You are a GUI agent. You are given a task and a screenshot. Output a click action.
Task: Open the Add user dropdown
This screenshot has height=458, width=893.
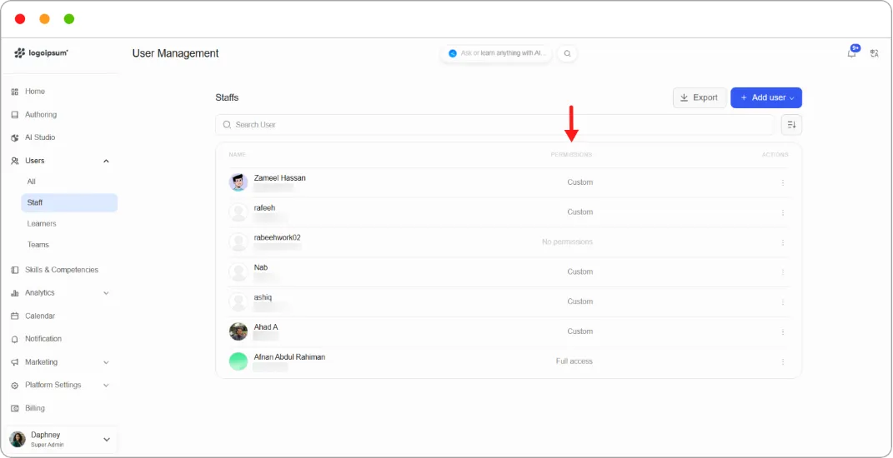pos(766,97)
